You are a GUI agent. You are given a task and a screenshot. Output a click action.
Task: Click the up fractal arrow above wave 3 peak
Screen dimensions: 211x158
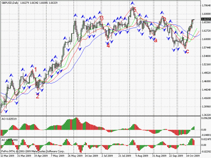click(100, 12)
